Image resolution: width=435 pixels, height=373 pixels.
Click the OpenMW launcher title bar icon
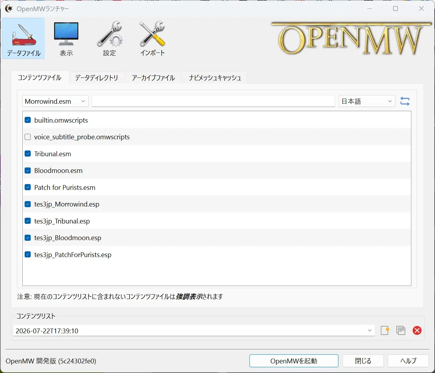click(9, 9)
